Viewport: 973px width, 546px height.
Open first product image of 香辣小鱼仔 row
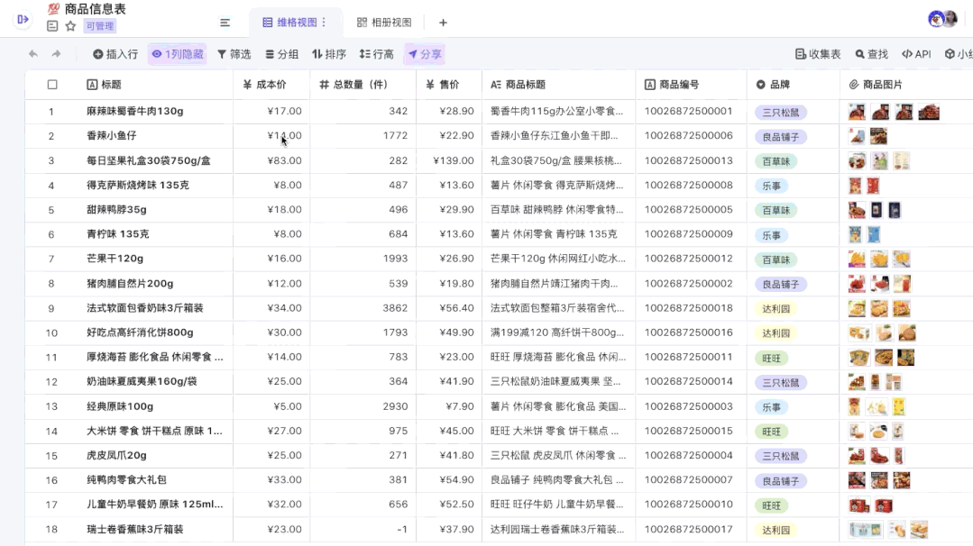(857, 136)
